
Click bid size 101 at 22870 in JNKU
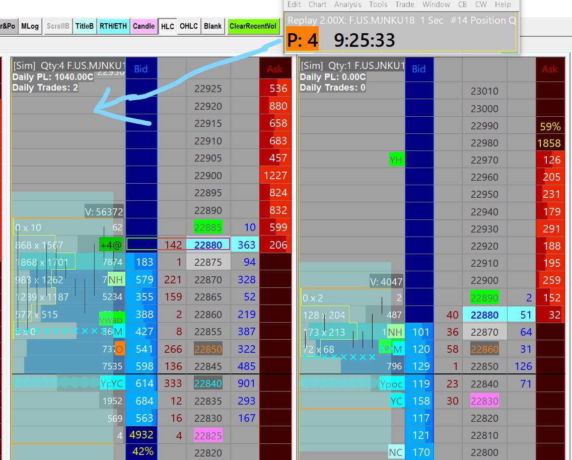(x=419, y=332)
